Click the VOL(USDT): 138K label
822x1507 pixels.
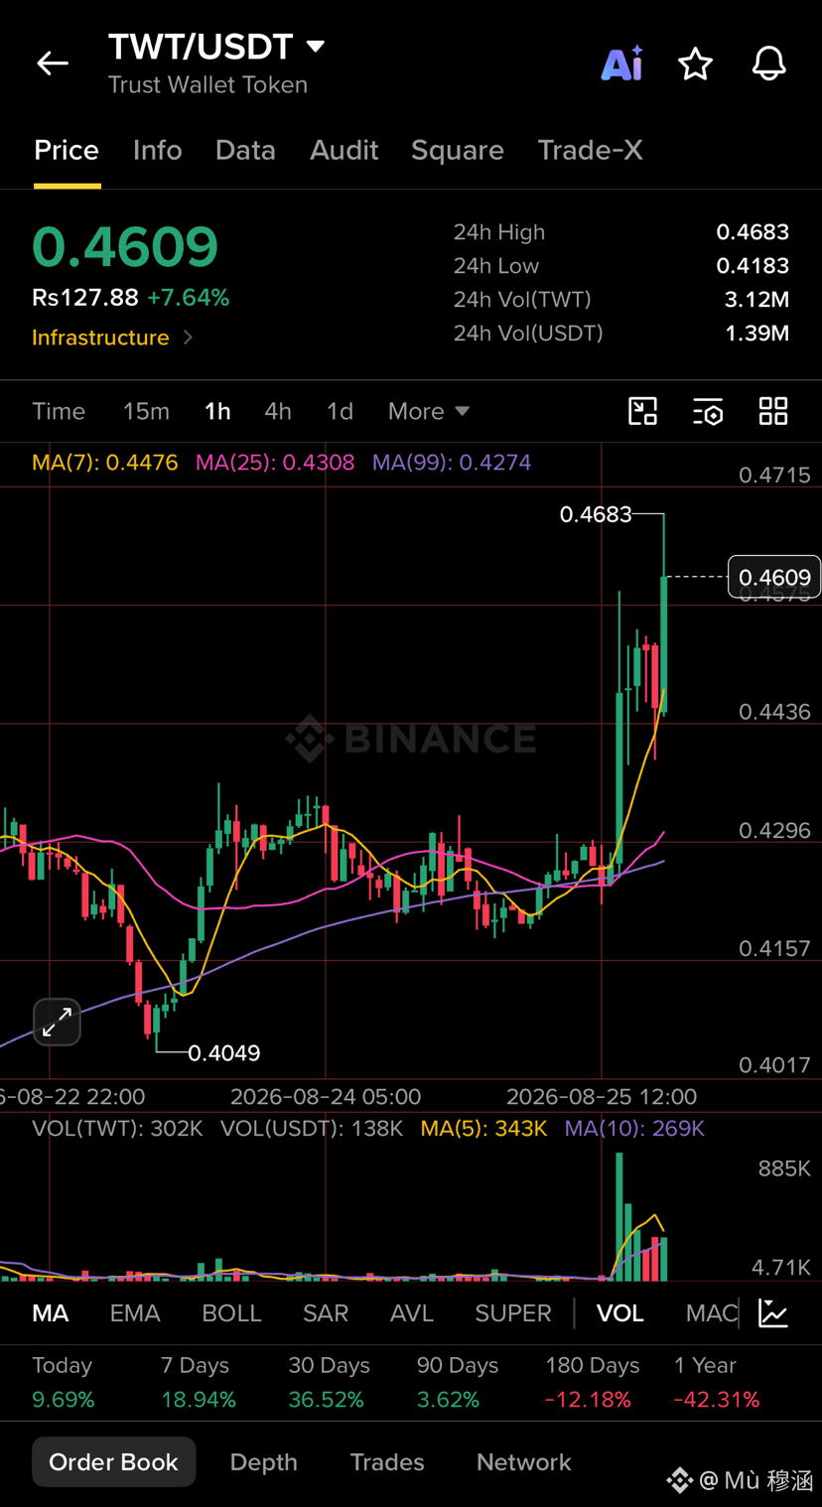tap(312, 1129)
